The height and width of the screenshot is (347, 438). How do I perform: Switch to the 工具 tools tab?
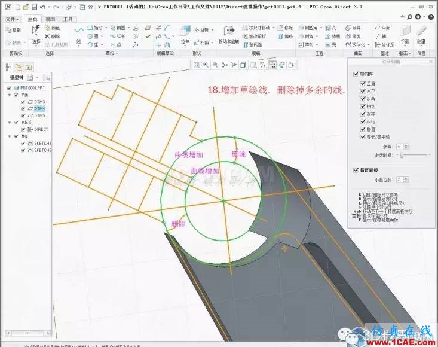68,19
